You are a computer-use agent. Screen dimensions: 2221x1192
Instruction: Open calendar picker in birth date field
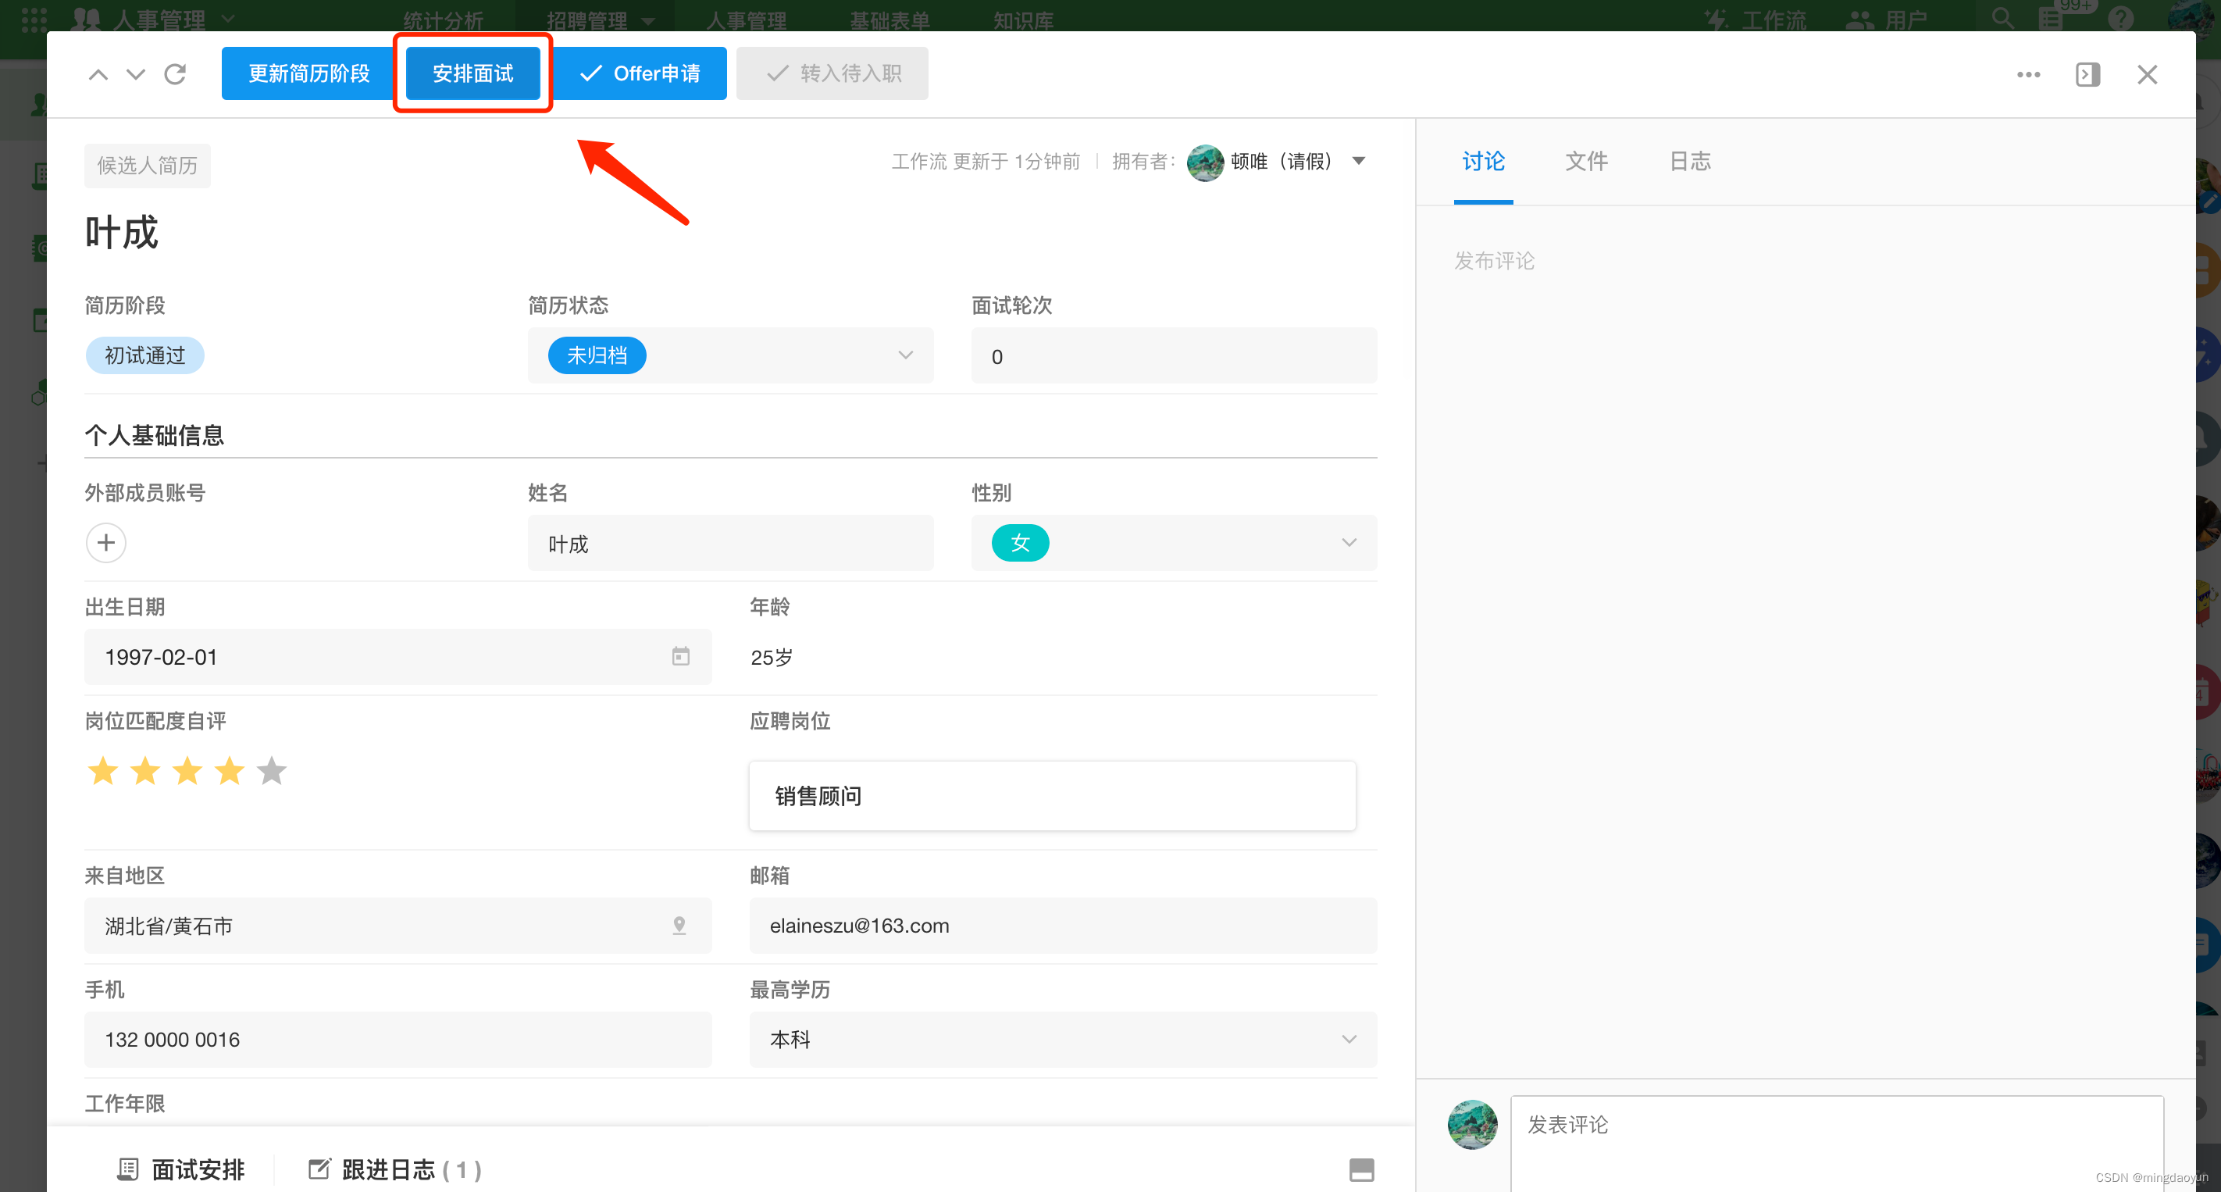point(680,656)
